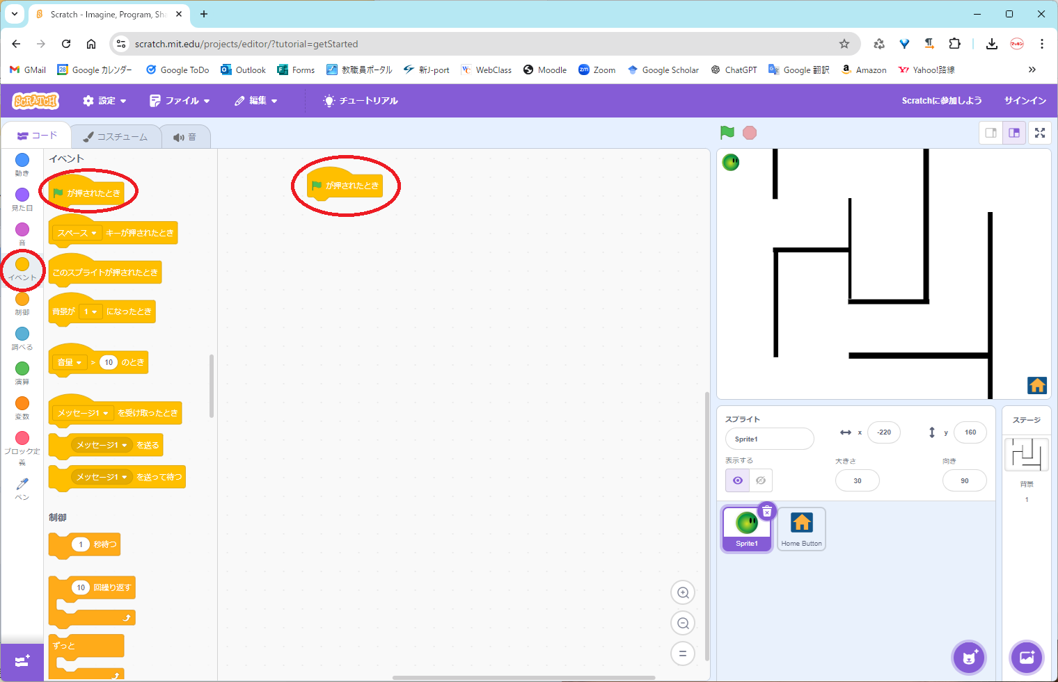Open Google Scholar bookmark
This screenshot has width=1058, height=682.
(x=663, y=70)
